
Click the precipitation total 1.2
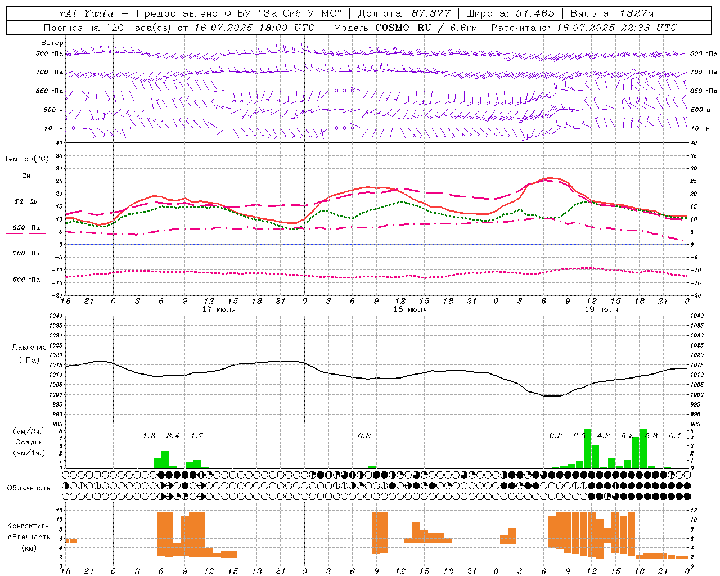pyautogui.click(x=149, y=435)
